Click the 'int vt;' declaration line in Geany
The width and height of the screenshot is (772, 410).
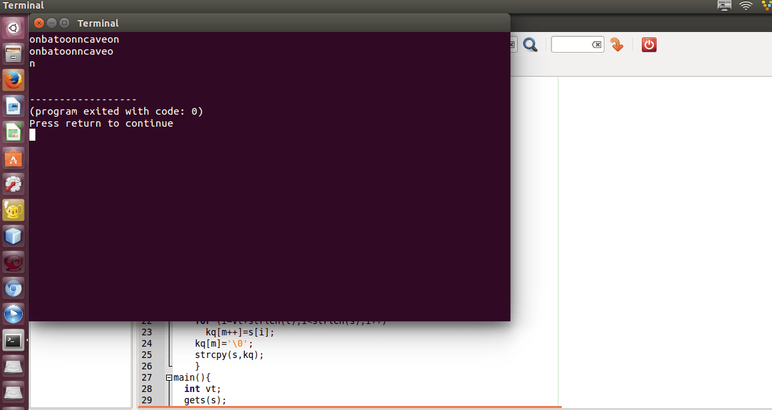point(203,389)
